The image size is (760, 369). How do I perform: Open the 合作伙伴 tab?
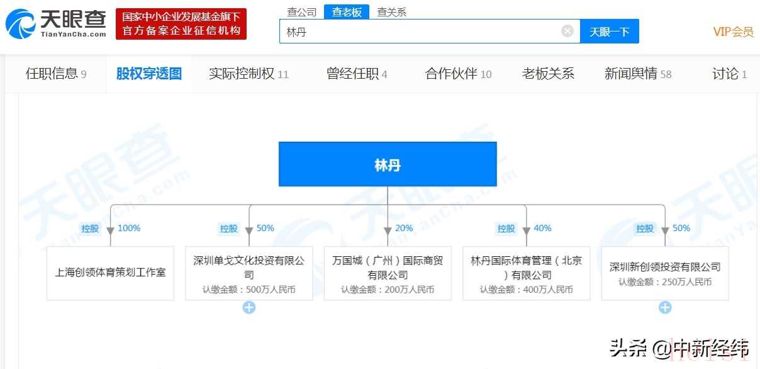(x=458, y=74)
